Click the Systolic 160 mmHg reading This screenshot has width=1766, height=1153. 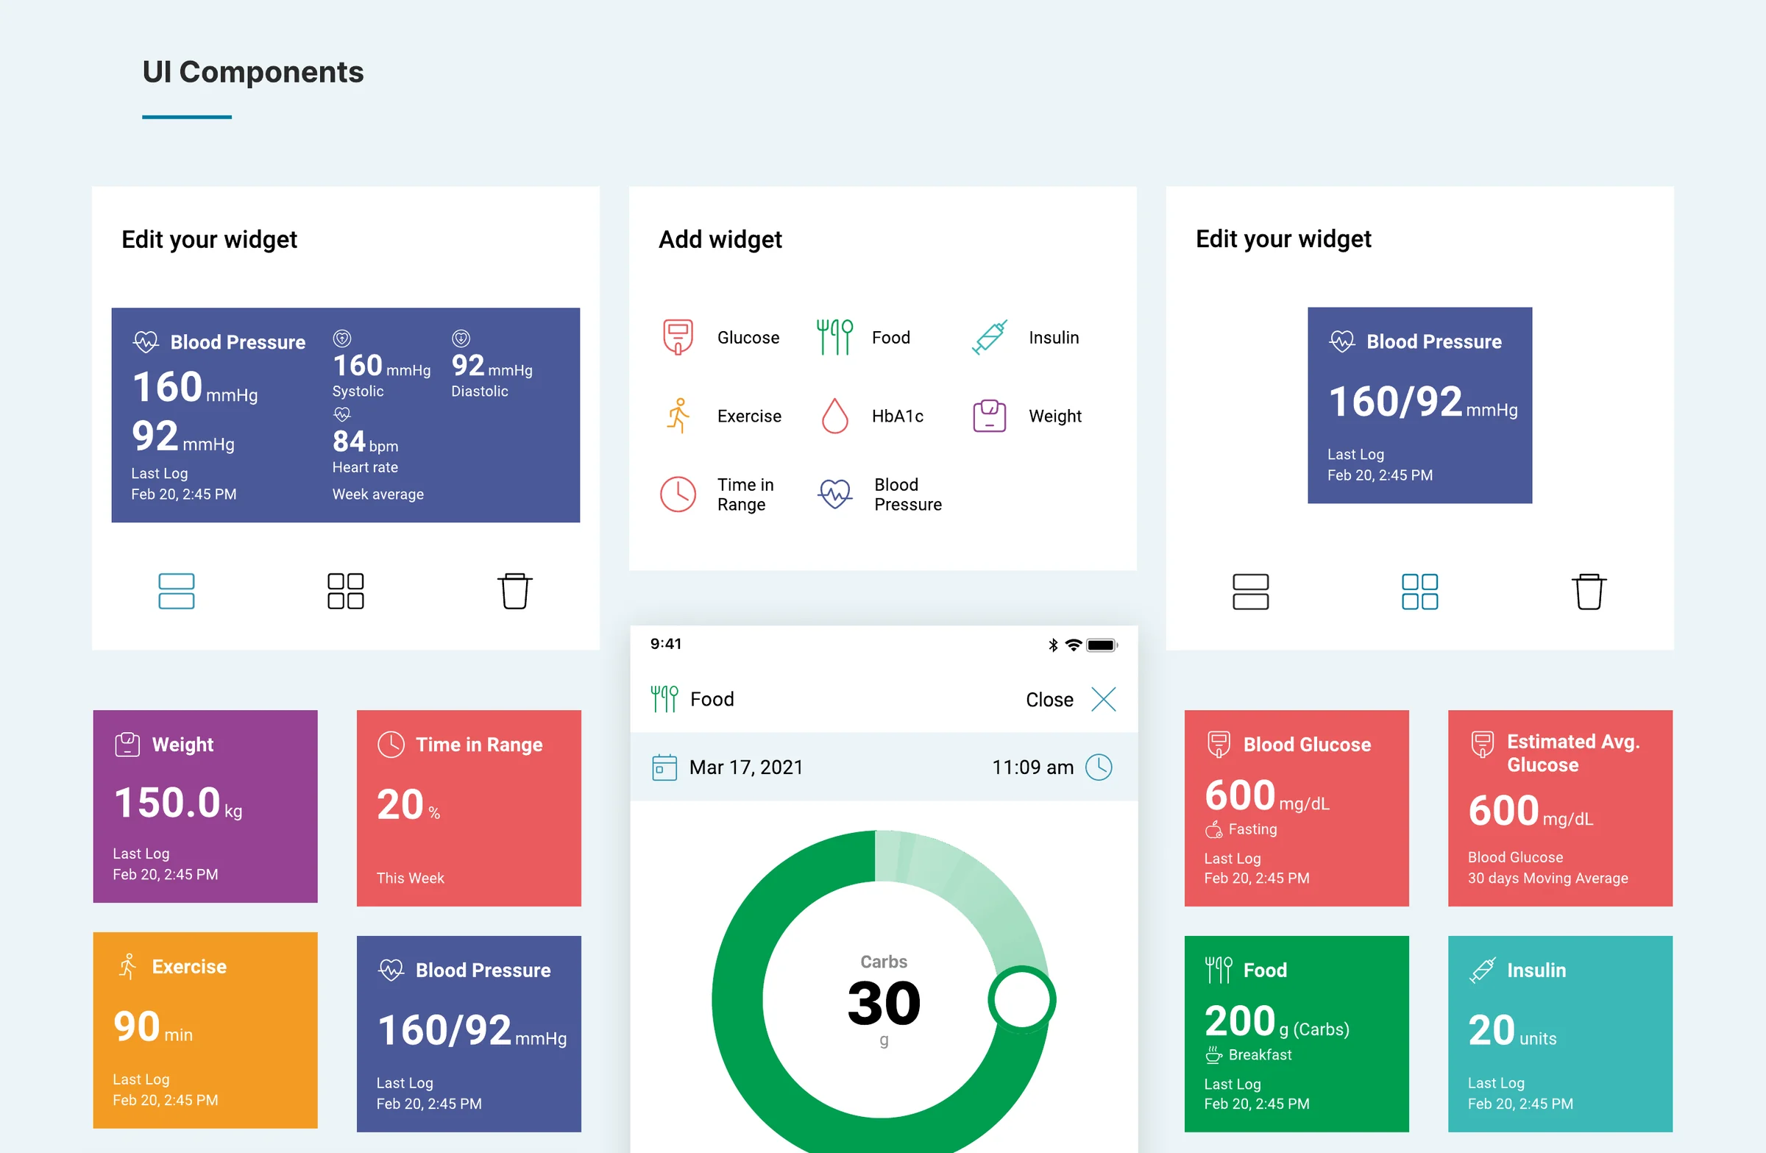coord(381,366)
